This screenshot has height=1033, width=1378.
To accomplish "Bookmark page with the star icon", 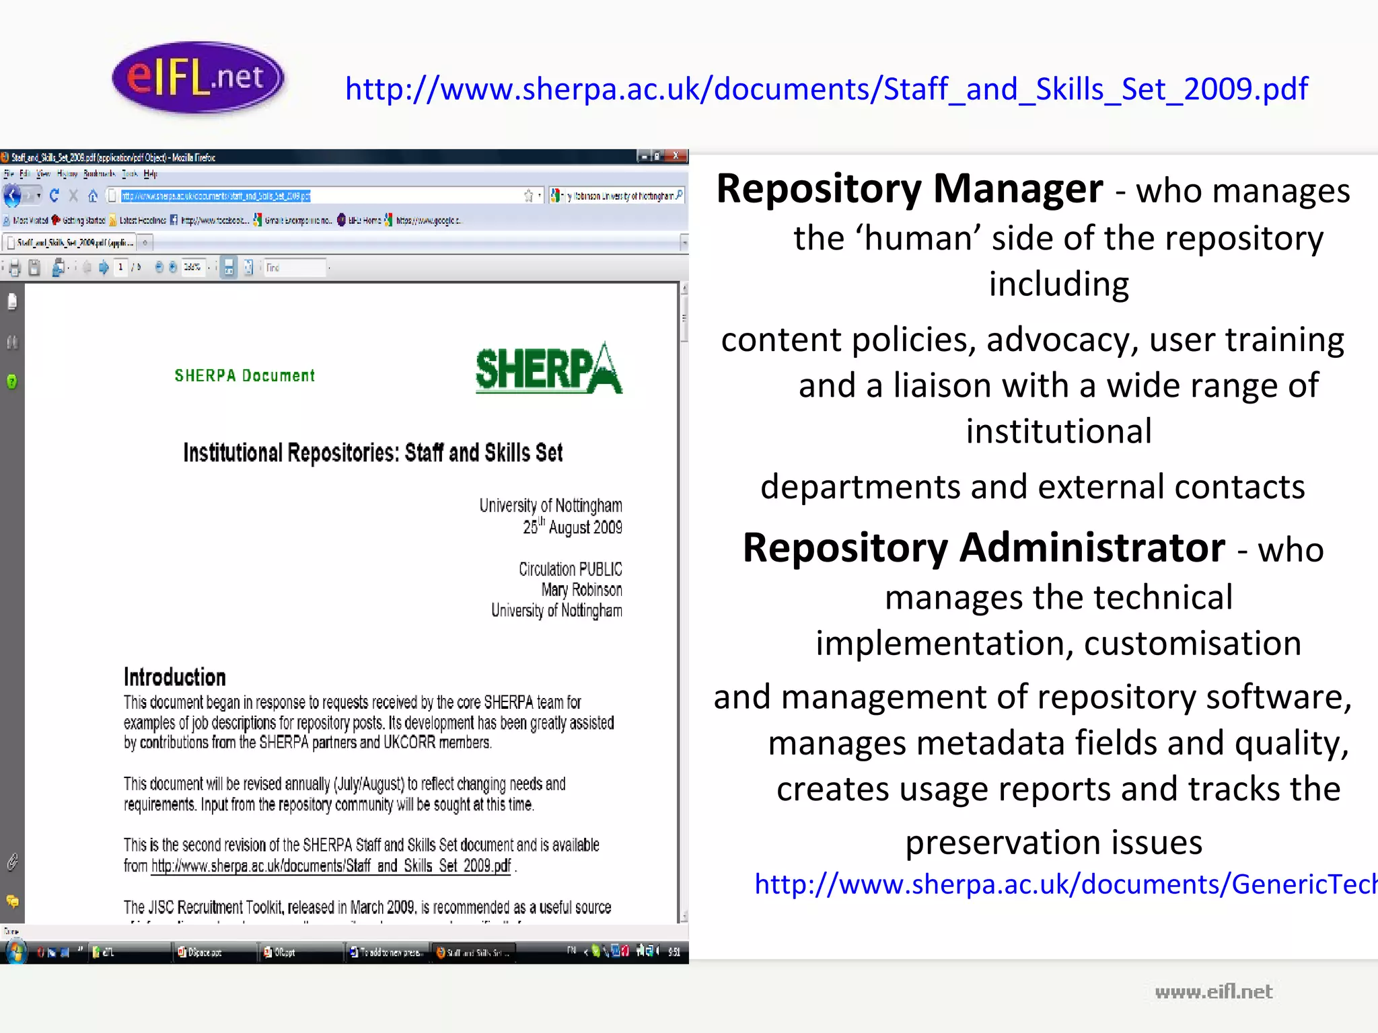I will click(x=528, y=196).
